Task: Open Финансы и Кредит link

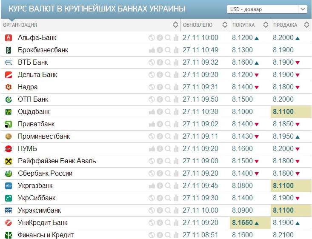Action: pyautogui.click(x=46, y=235)
